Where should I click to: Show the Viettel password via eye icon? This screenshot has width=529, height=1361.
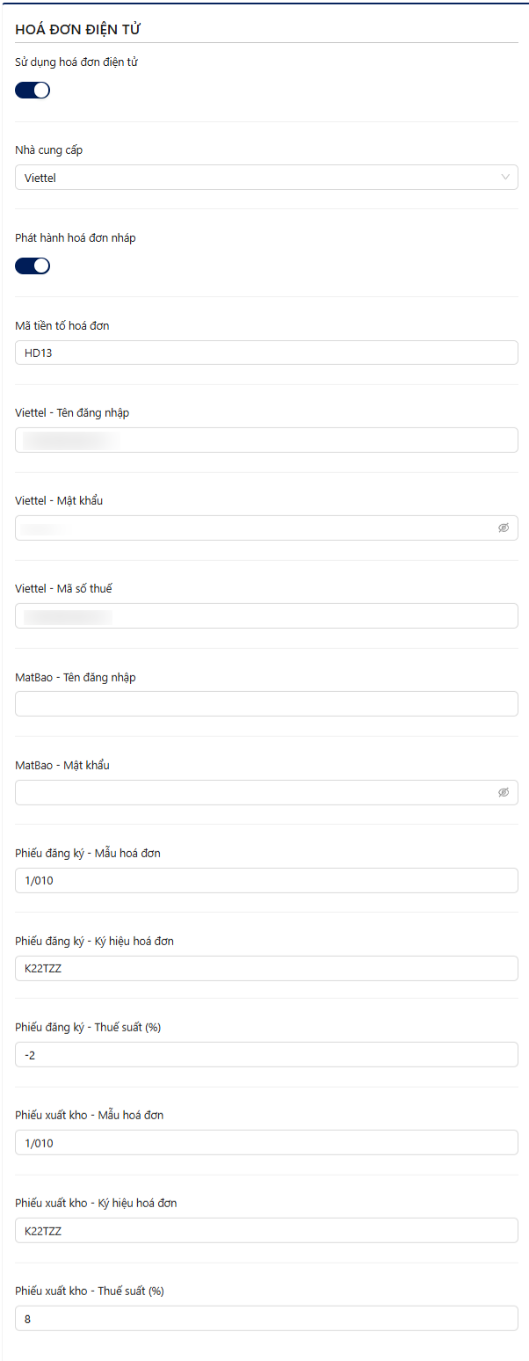click(x=504, y=528)
